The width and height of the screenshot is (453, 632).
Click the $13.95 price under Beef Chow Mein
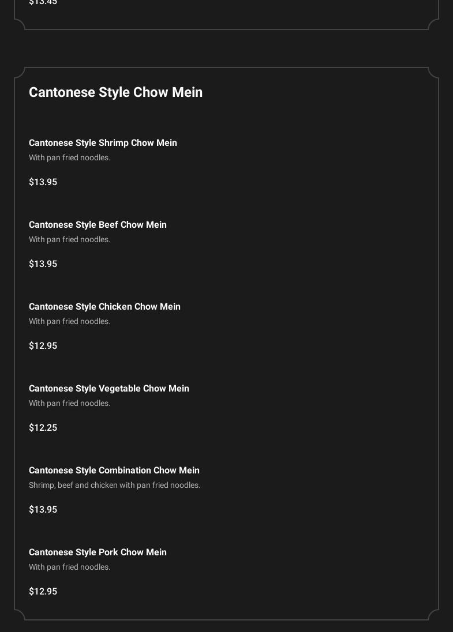[x=43, y=264]
